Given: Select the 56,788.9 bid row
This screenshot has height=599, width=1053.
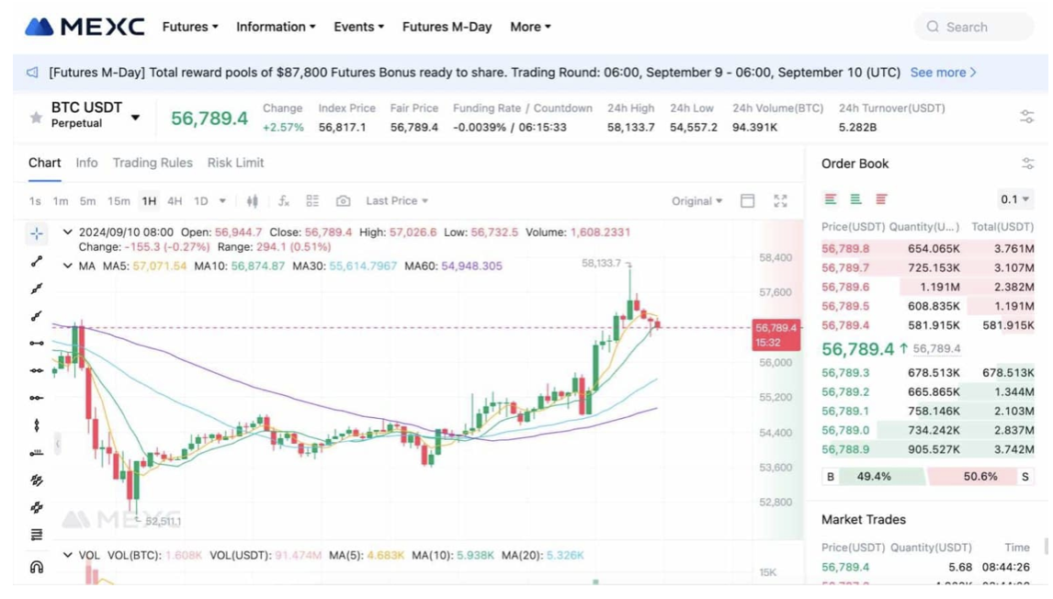Looking at the screenshot, I should click(927, 449).
